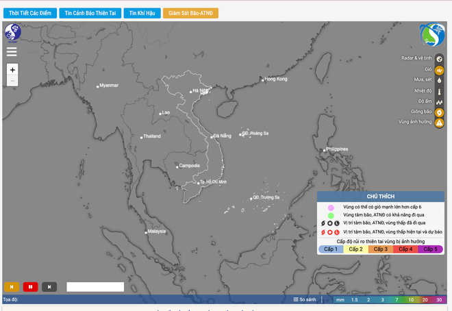Click the Cấp 3 risk level swatch
The height and width of the screenshot is (311, 452).
click(381, 249)
